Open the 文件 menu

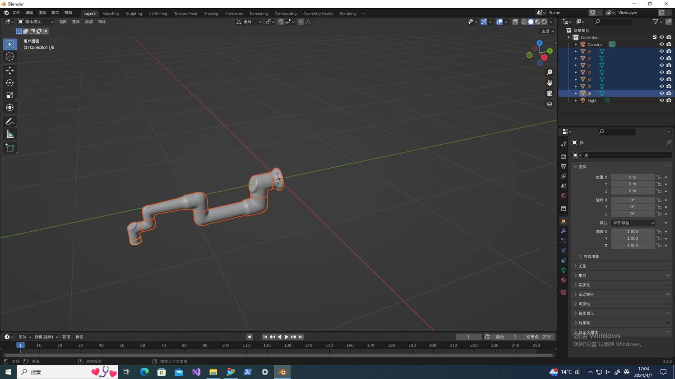[x=16, y=13]
